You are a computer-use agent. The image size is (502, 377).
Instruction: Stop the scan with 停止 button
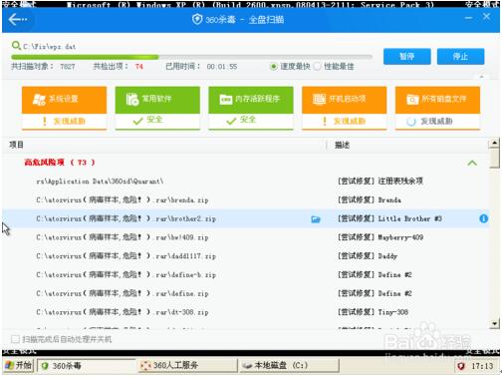tap(460, 56)
